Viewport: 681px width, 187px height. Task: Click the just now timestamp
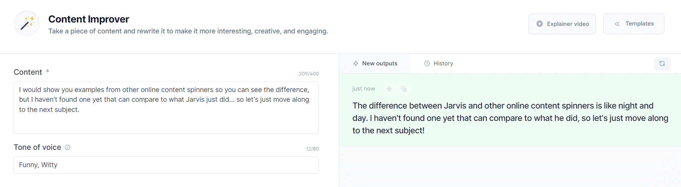(x=363, y=89)
